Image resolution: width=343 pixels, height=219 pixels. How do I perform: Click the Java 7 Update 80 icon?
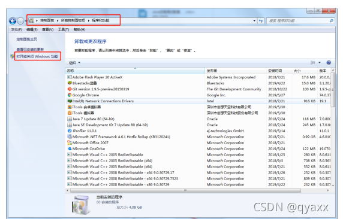pyautogui.click(x=70, y=119)
